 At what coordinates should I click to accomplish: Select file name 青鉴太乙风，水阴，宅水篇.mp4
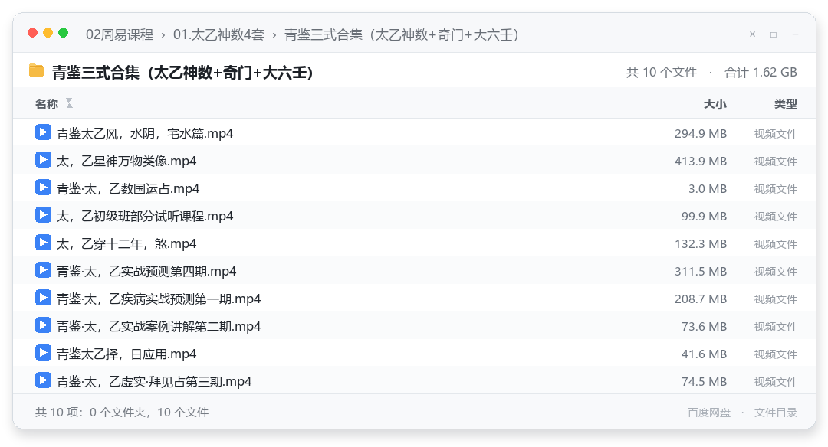pyautogui.click(x=145, y=134)
